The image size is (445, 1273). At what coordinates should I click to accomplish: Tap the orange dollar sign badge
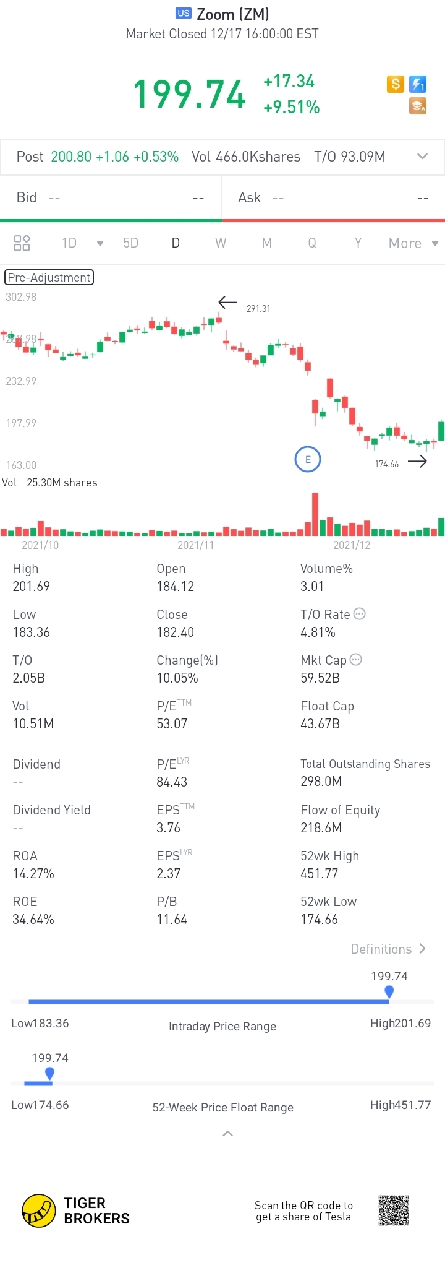point(396,84)
